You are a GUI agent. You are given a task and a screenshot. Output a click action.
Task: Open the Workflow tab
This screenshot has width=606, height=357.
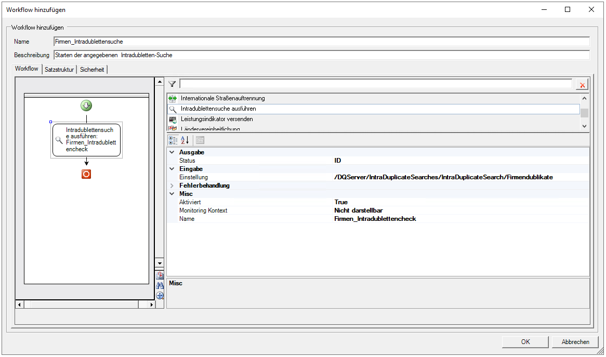pos(27,69)
